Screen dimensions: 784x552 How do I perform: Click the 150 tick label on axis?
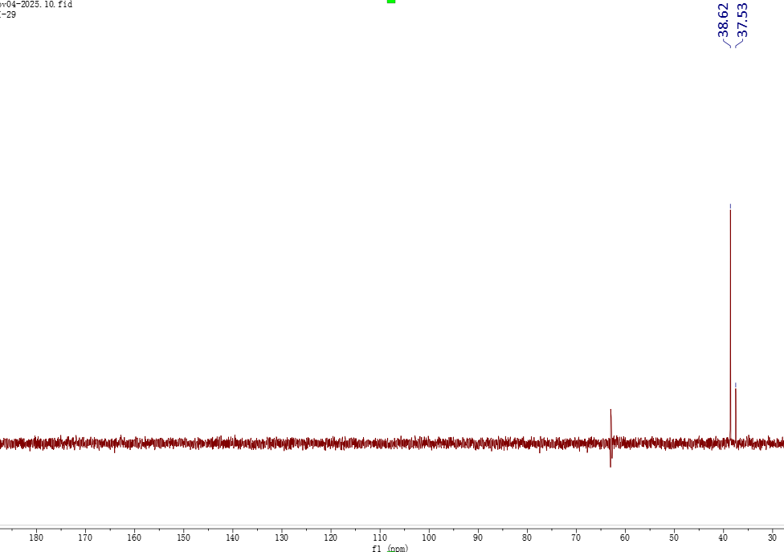click(183, 538)
